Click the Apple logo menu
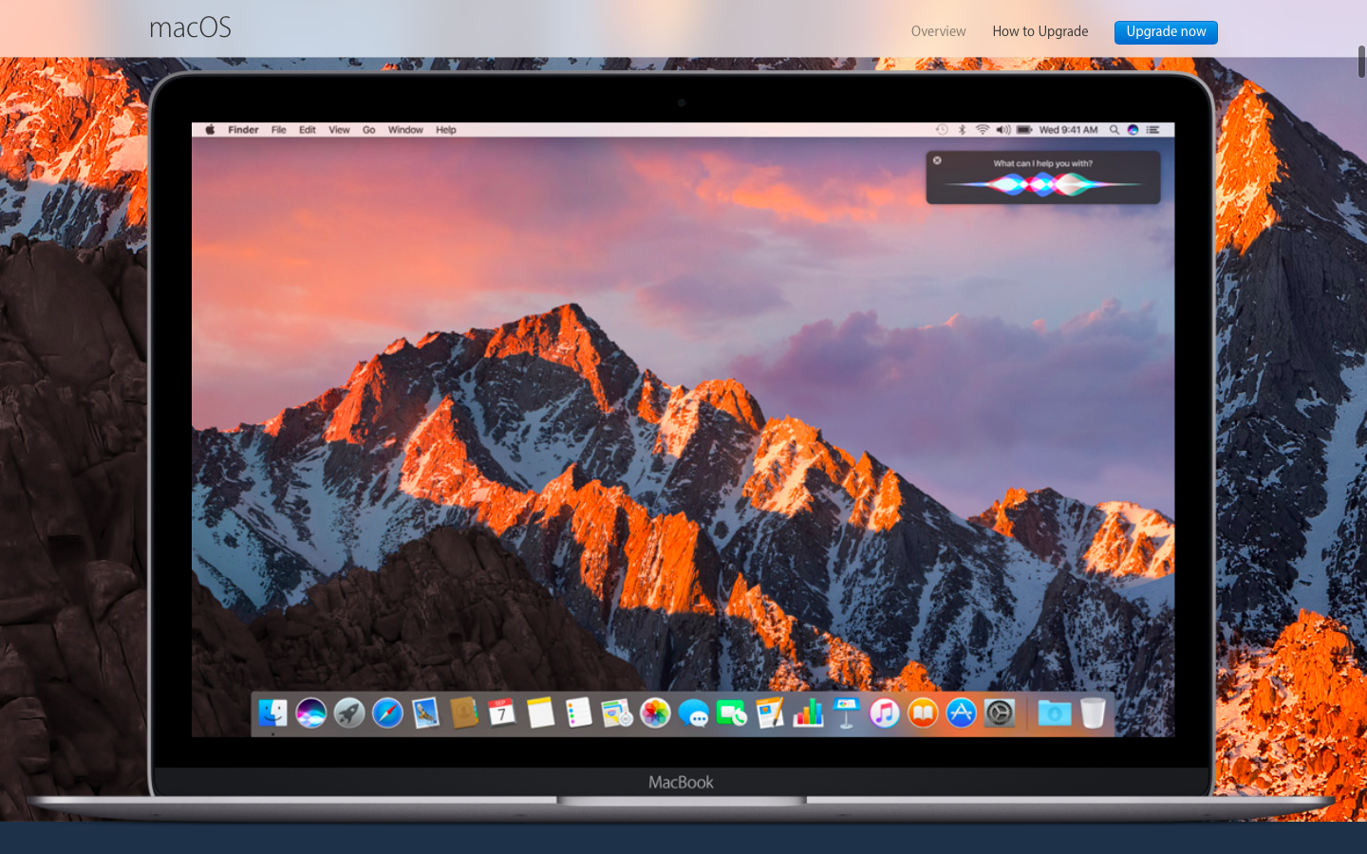This screenshot has width=1367, height=854. point(210,130)
